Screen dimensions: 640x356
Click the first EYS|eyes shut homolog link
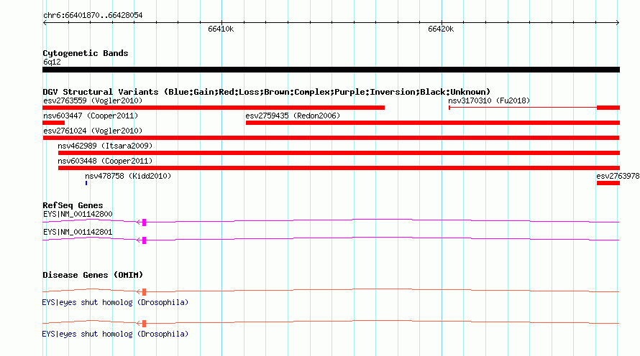pos(115,302)
